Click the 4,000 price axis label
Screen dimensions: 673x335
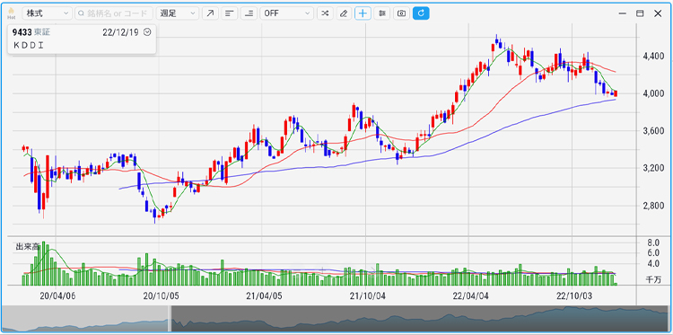652,93
